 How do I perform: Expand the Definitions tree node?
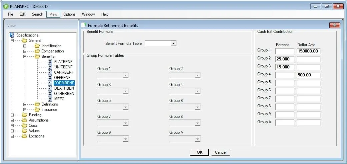[x=25, y=104]
